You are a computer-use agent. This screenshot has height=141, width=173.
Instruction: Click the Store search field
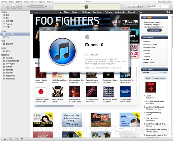coord(159,6)
